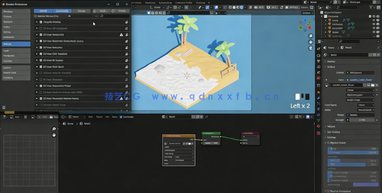Viewport: 382px width, 193px height.
Task: Pause viewport rendering with the pause icon
Action: coord(250,7)
